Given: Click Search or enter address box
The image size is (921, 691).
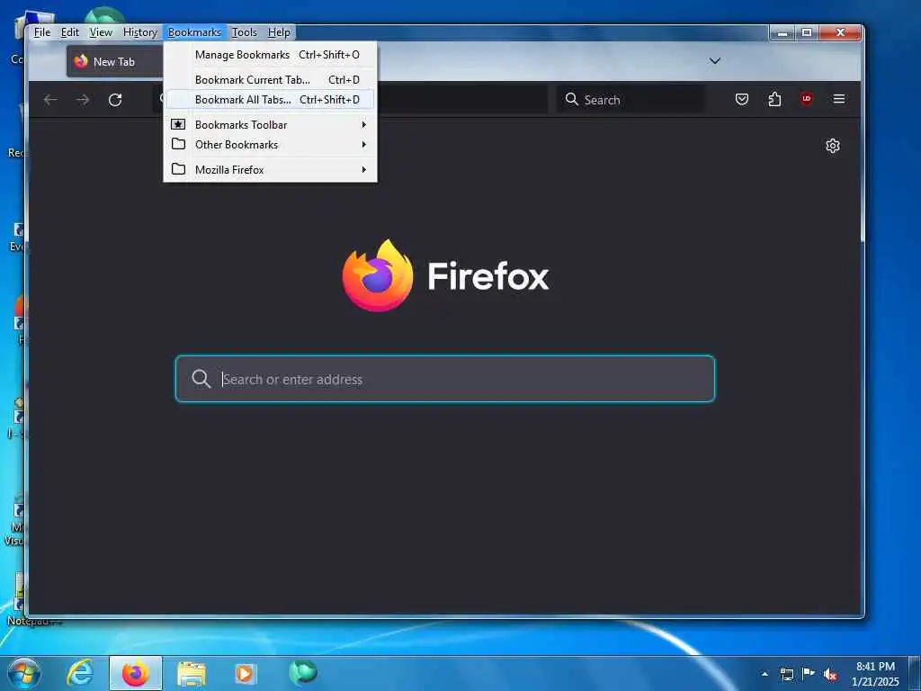Looking at the screenshot, I should (445, 379).
